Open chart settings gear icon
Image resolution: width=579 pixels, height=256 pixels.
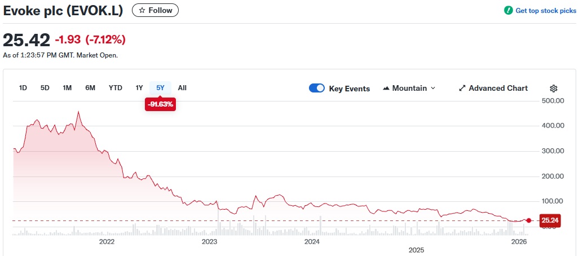click(553, 89)
